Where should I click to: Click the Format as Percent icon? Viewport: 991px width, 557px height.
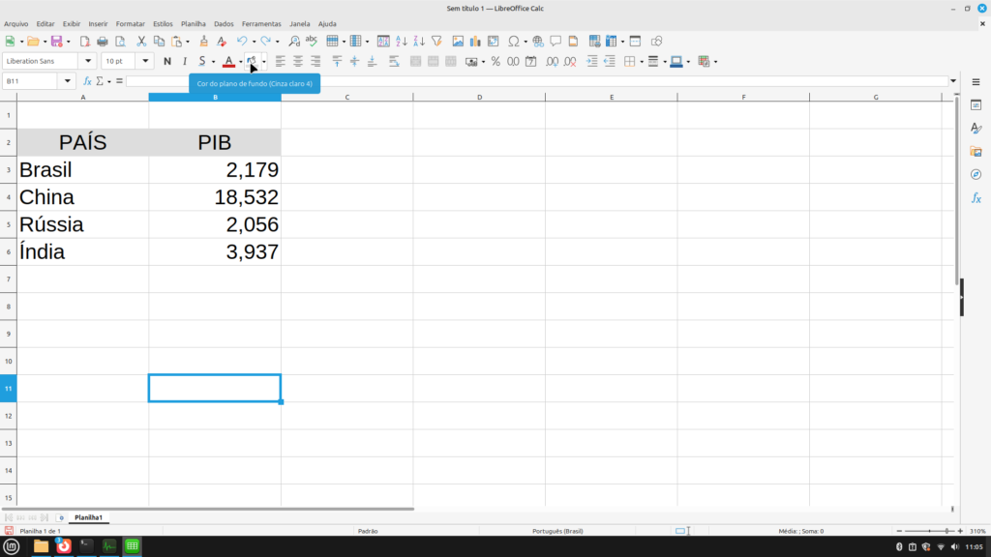[x=495, y=61]
